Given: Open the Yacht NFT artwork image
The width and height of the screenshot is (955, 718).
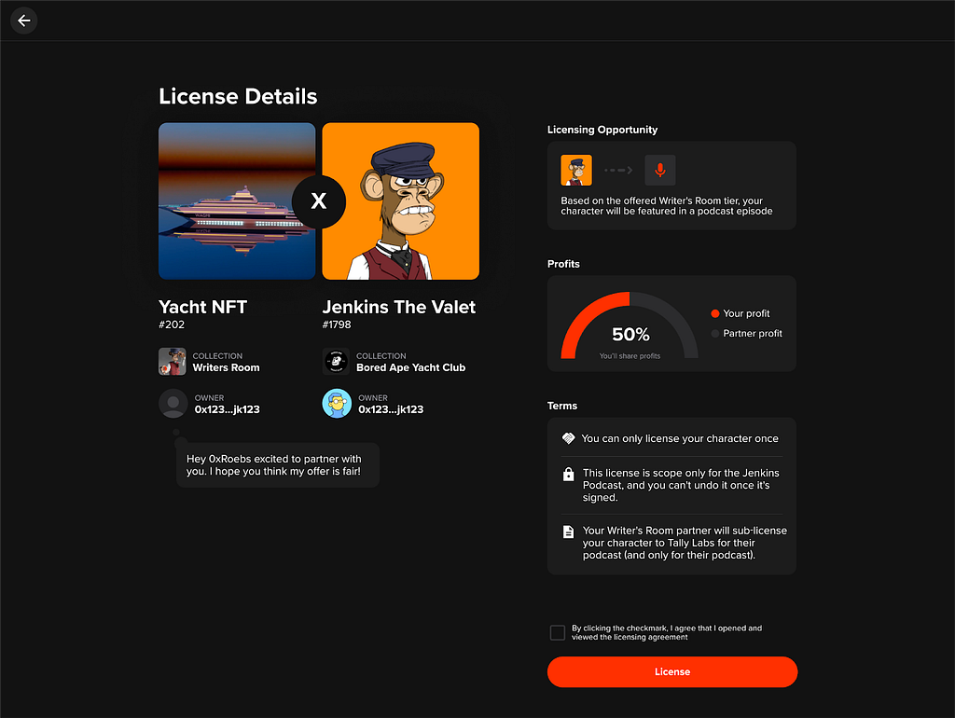Looking at the screenshot, I should 237,201.
